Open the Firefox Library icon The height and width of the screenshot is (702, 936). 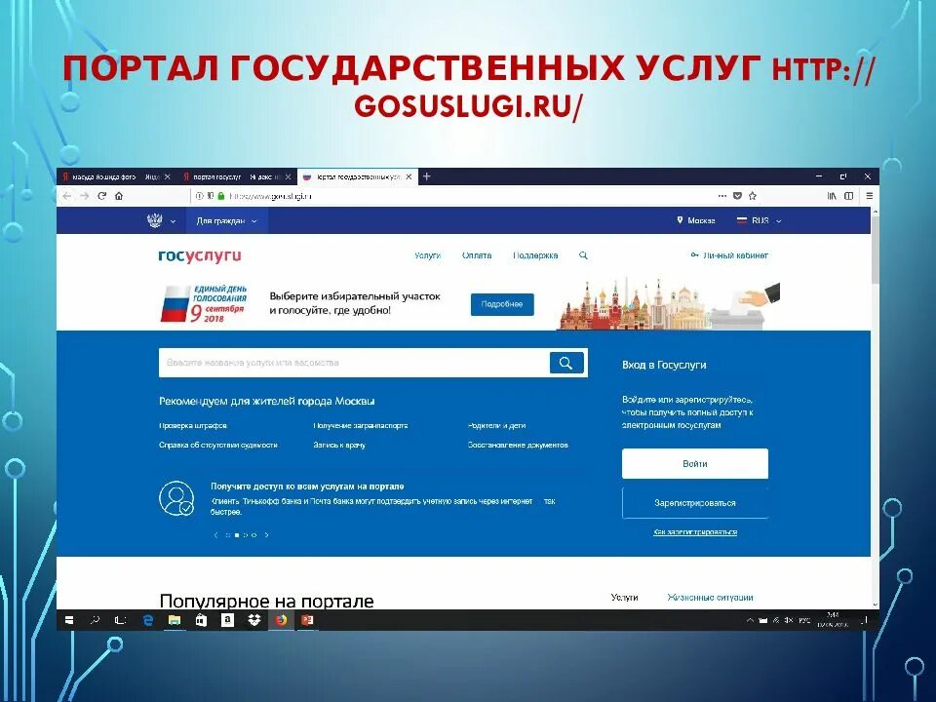pos(832,196)
